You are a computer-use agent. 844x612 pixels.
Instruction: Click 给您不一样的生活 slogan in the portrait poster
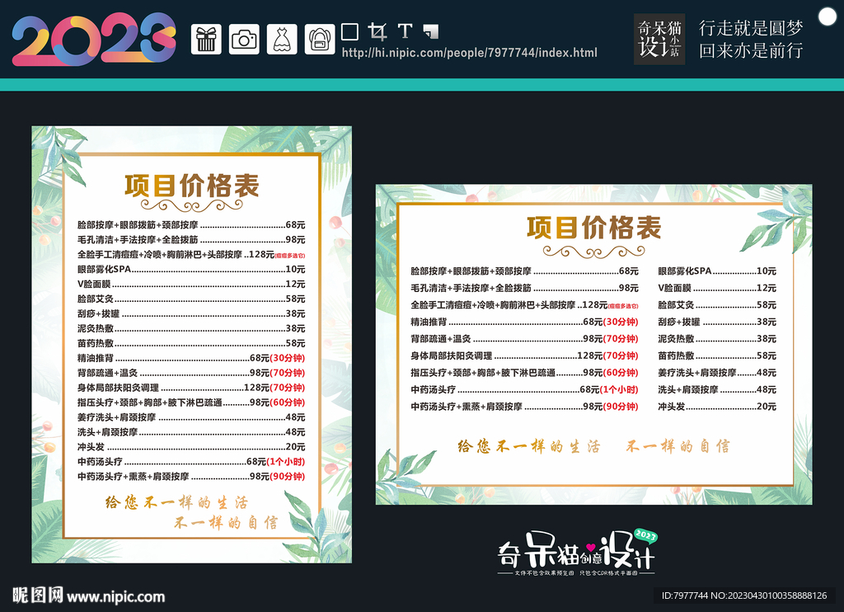click(176, 502)
